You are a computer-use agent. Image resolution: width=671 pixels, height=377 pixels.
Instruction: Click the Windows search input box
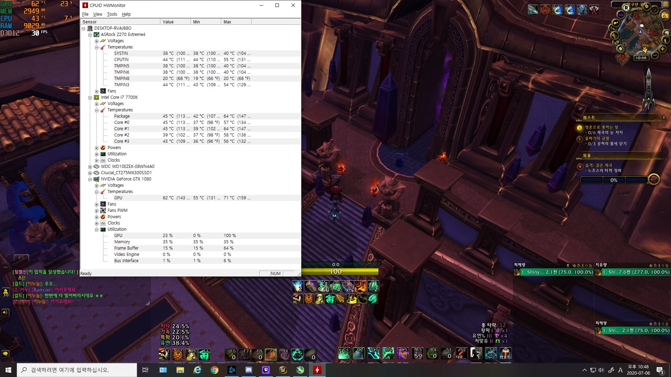pyautogui.click(x=77, y=370)
